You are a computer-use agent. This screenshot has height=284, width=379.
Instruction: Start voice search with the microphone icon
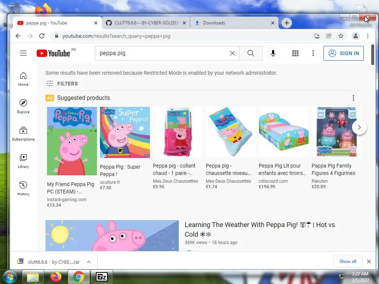273,53
